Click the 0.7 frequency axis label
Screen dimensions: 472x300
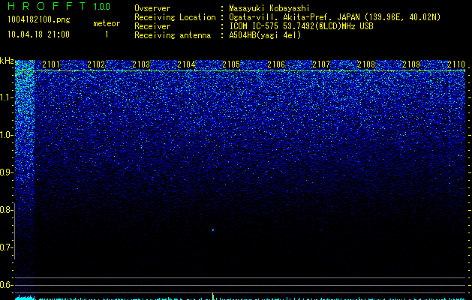(6, 247)
